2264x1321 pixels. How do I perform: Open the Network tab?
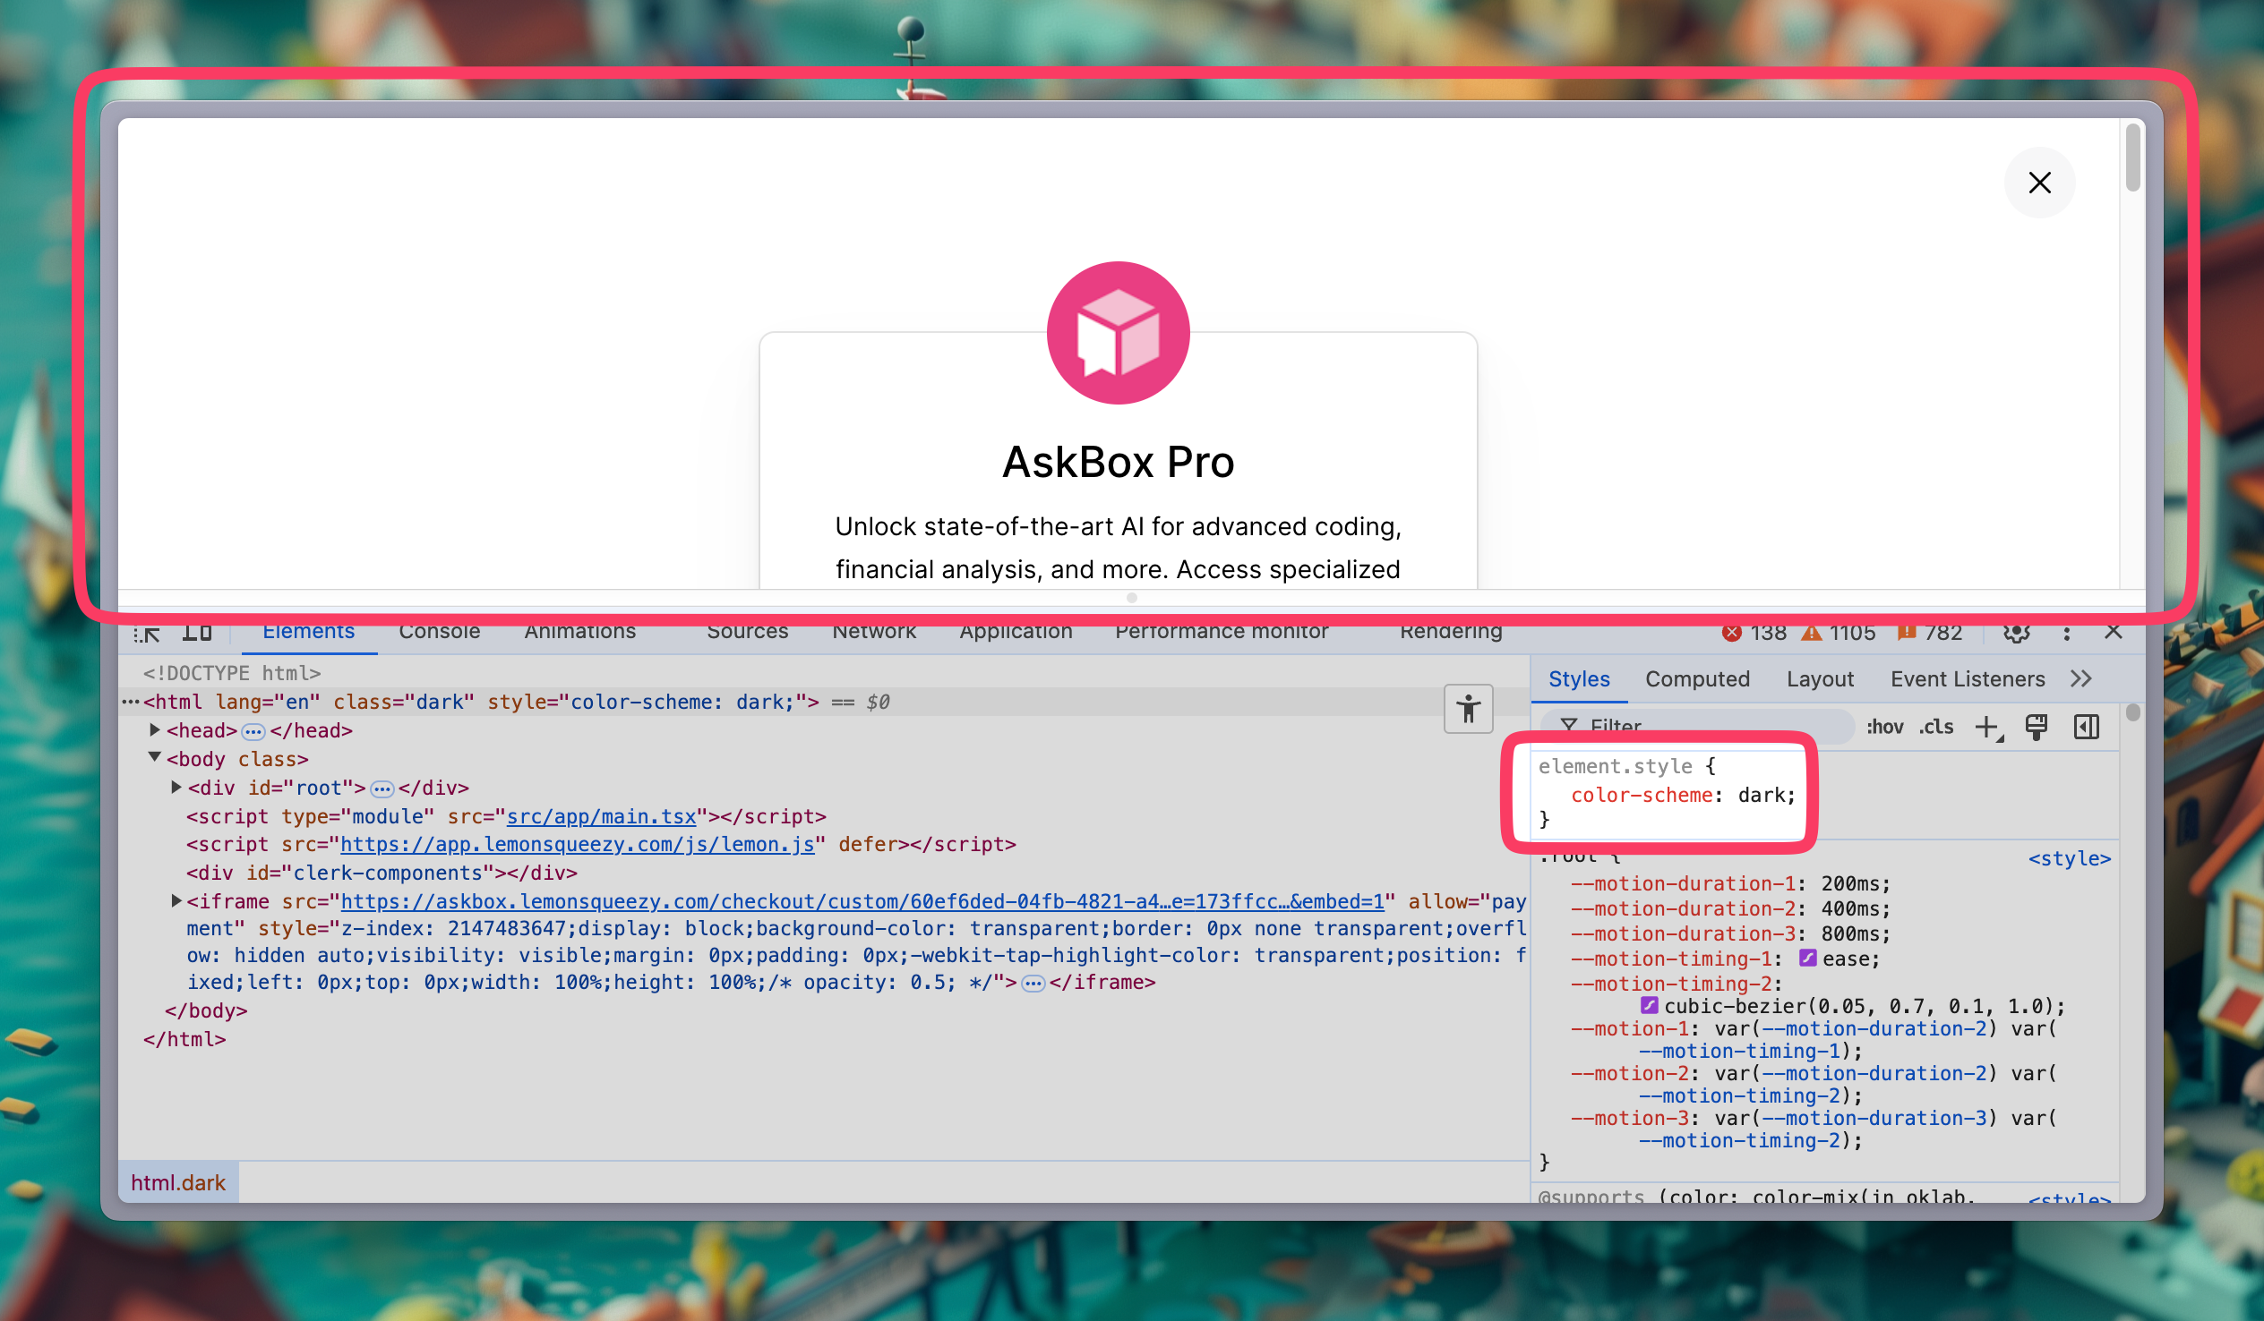pos(873,631)
